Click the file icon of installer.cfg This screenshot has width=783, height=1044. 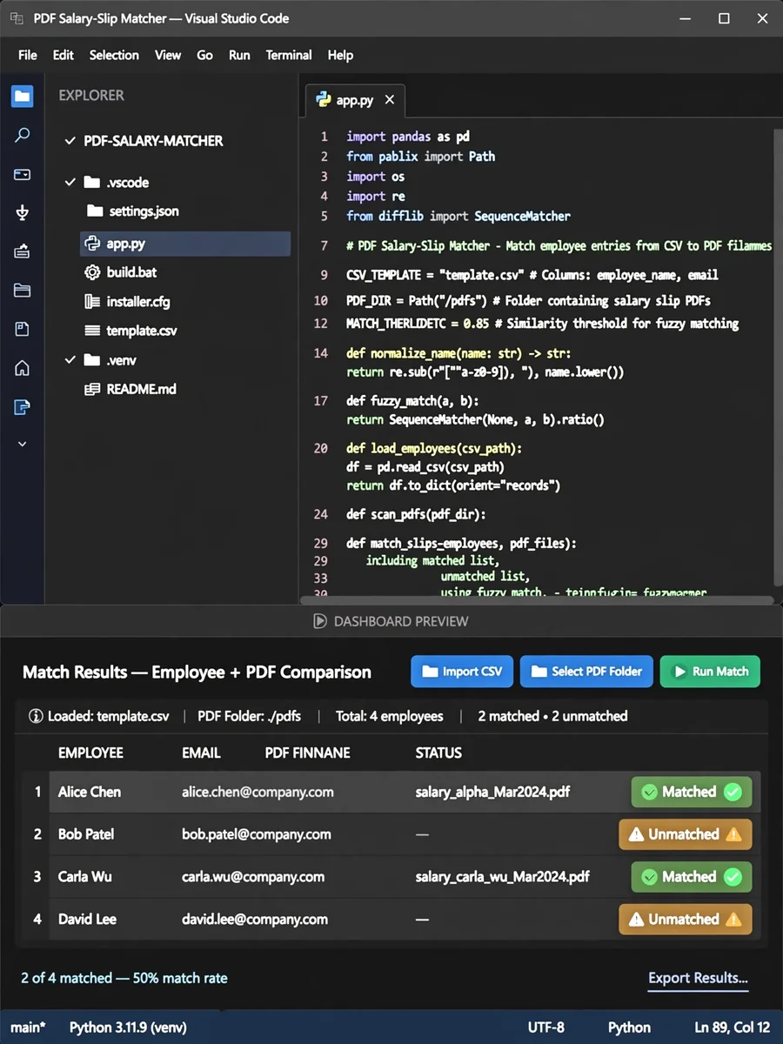(92, 302)
